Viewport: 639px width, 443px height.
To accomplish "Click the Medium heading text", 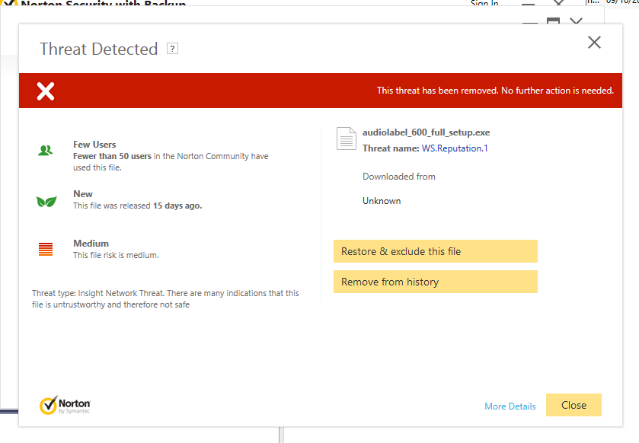I will point(91,244).
